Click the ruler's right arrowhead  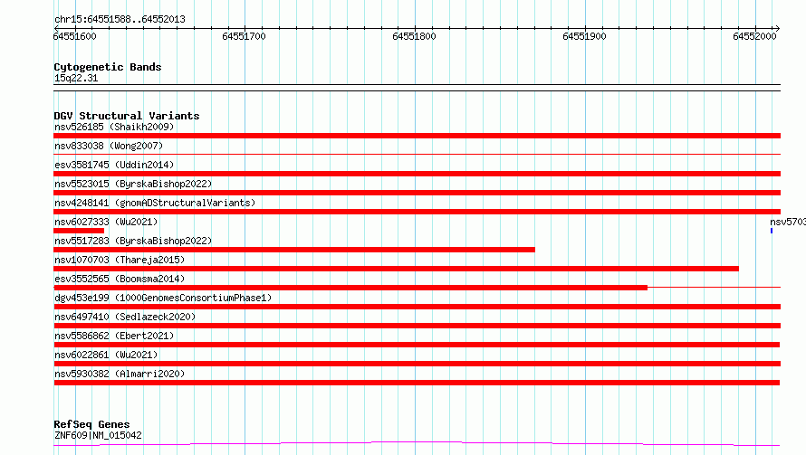[778, 28]
